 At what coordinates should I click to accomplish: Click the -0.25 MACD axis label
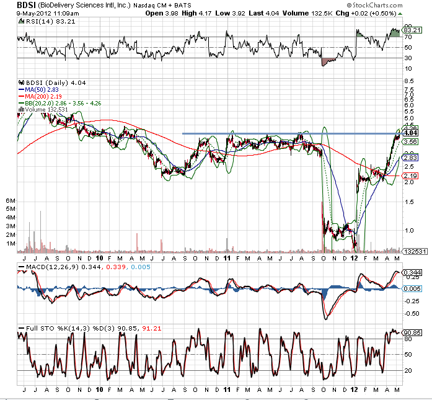click(x=412, y=301)
